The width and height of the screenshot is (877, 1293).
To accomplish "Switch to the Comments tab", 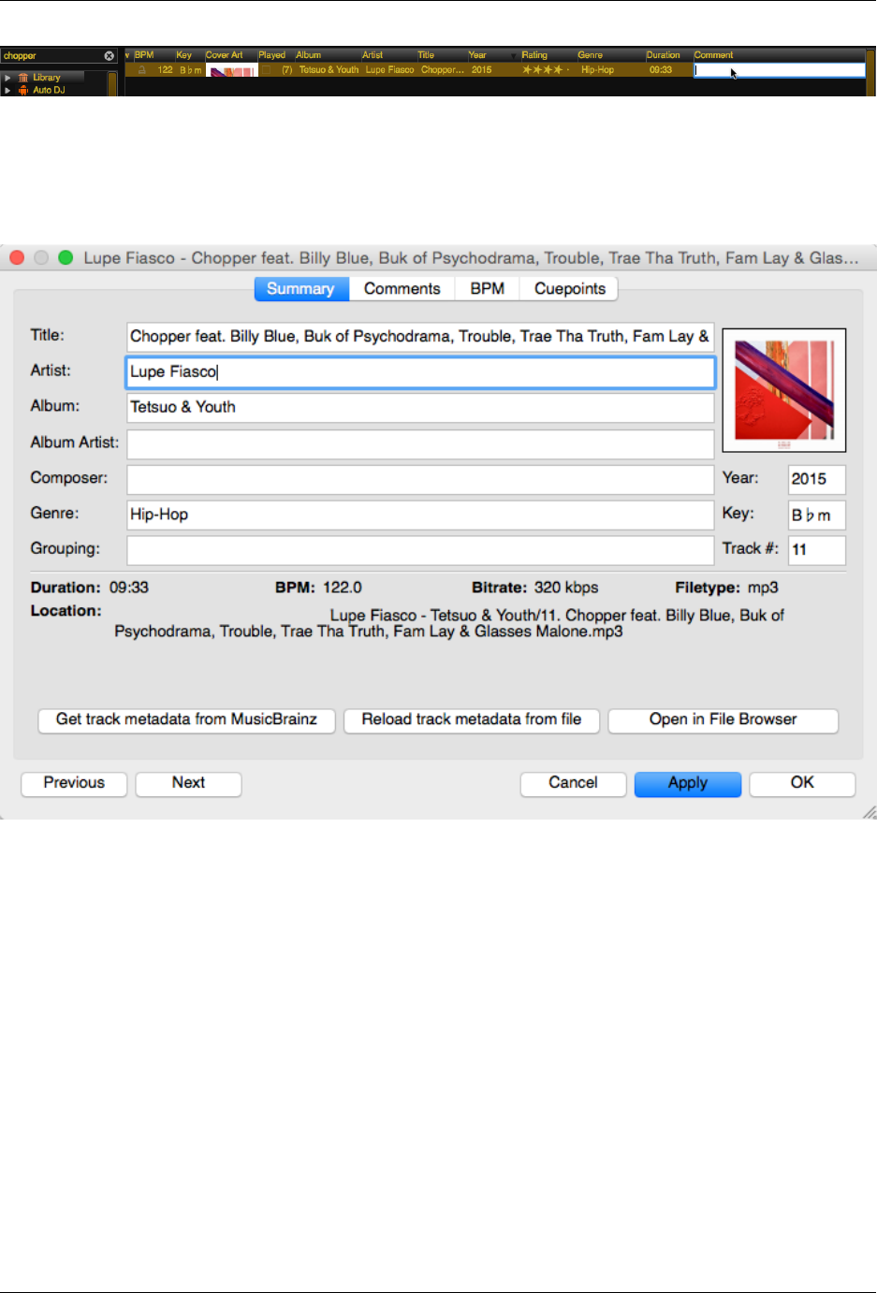I will pyautogui.click(x=402, y=289).
